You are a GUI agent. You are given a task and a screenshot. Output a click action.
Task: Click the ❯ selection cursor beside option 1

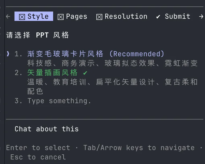8,54
